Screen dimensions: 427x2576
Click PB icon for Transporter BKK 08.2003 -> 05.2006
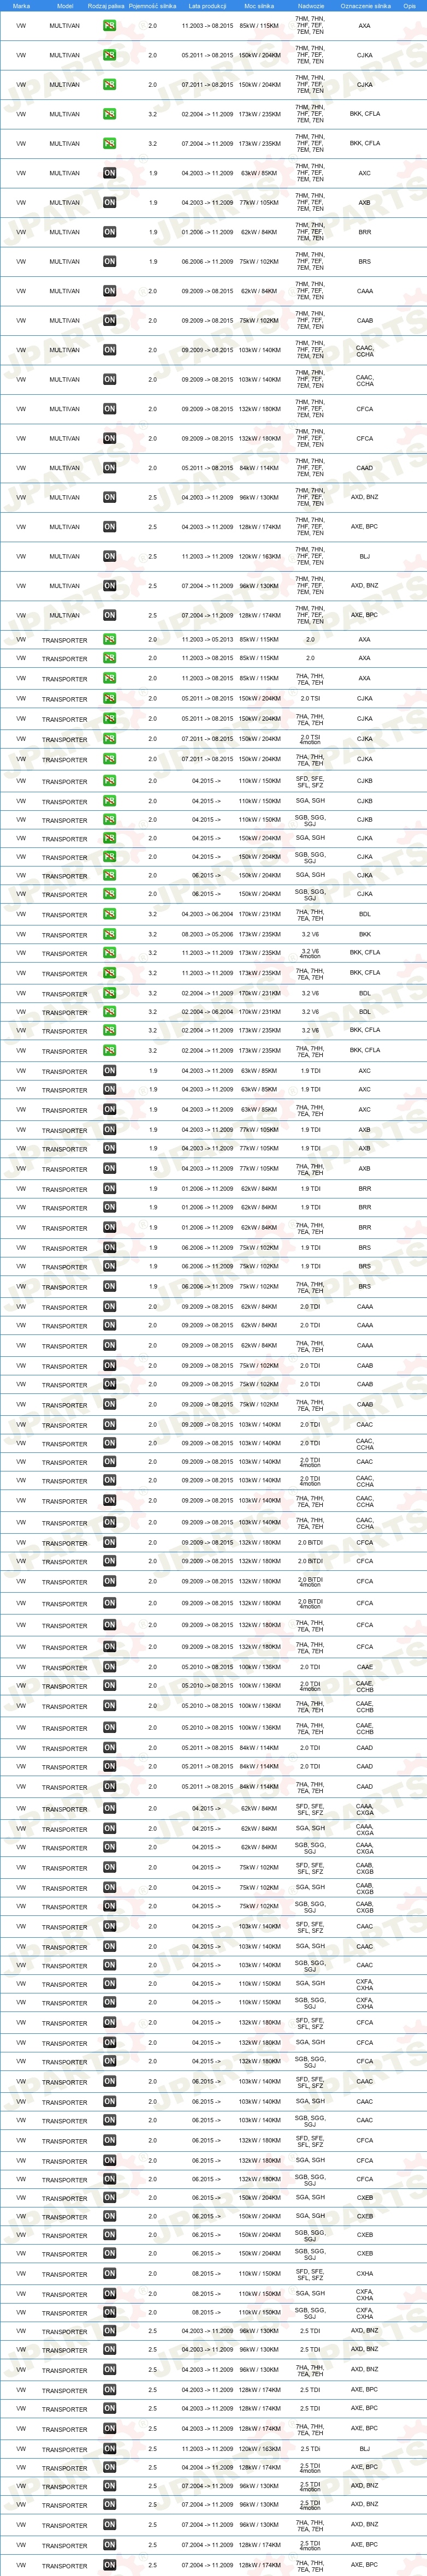pyautogui.click(x=109, y=934)
